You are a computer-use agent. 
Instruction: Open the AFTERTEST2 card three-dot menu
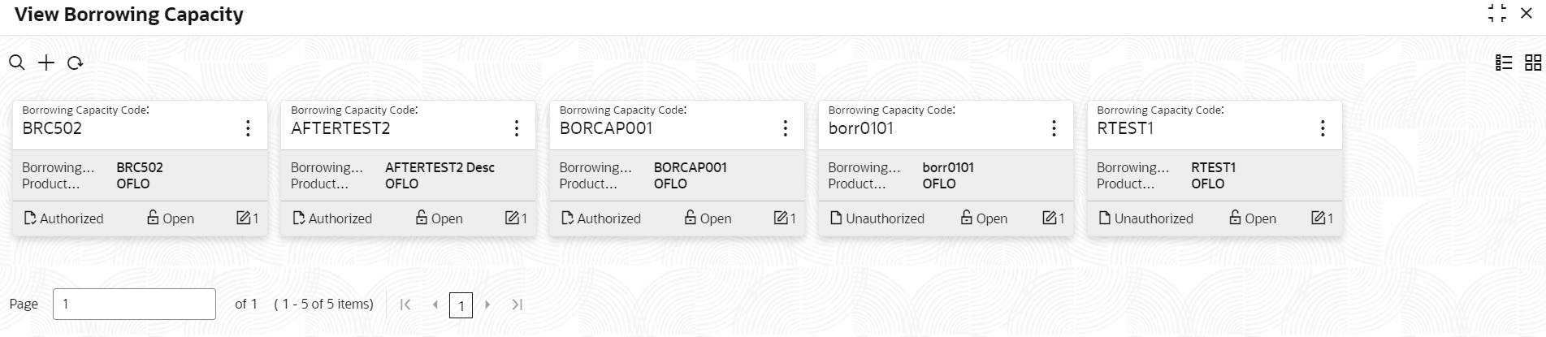(517, 128)
